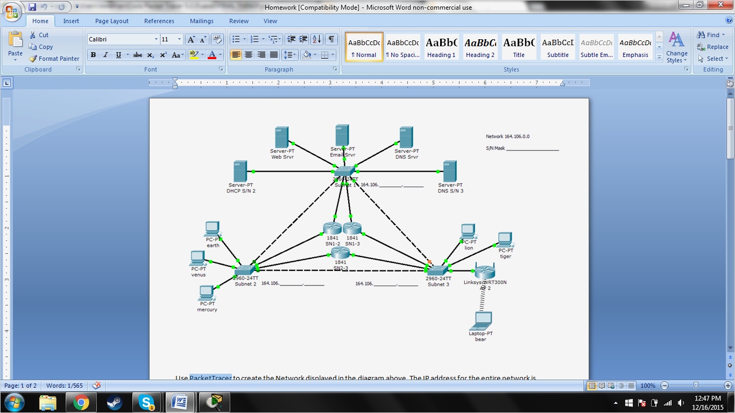This screenshot has width=735, height=413.
Task: Switch to the Page Layout tab
Action: pos(111,21)
